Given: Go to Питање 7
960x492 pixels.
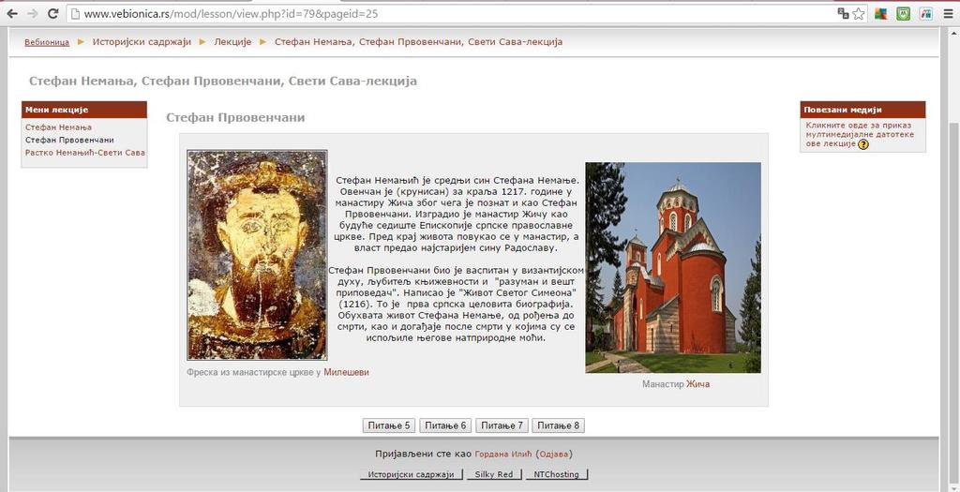Looking at the screenshot, I should [502, 425].
